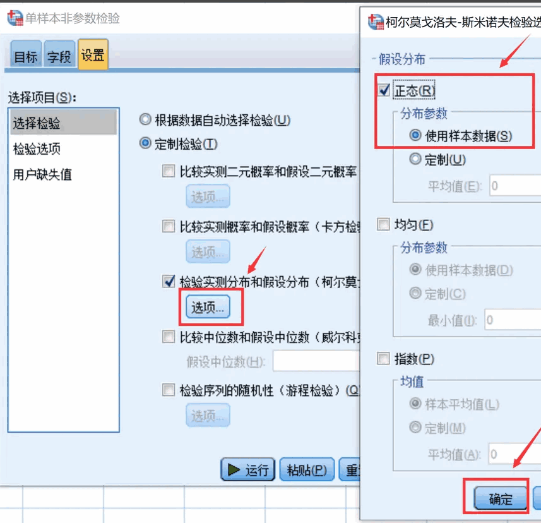
Task: Select 用户缺失值 in the item list
Action: point(42,174)
